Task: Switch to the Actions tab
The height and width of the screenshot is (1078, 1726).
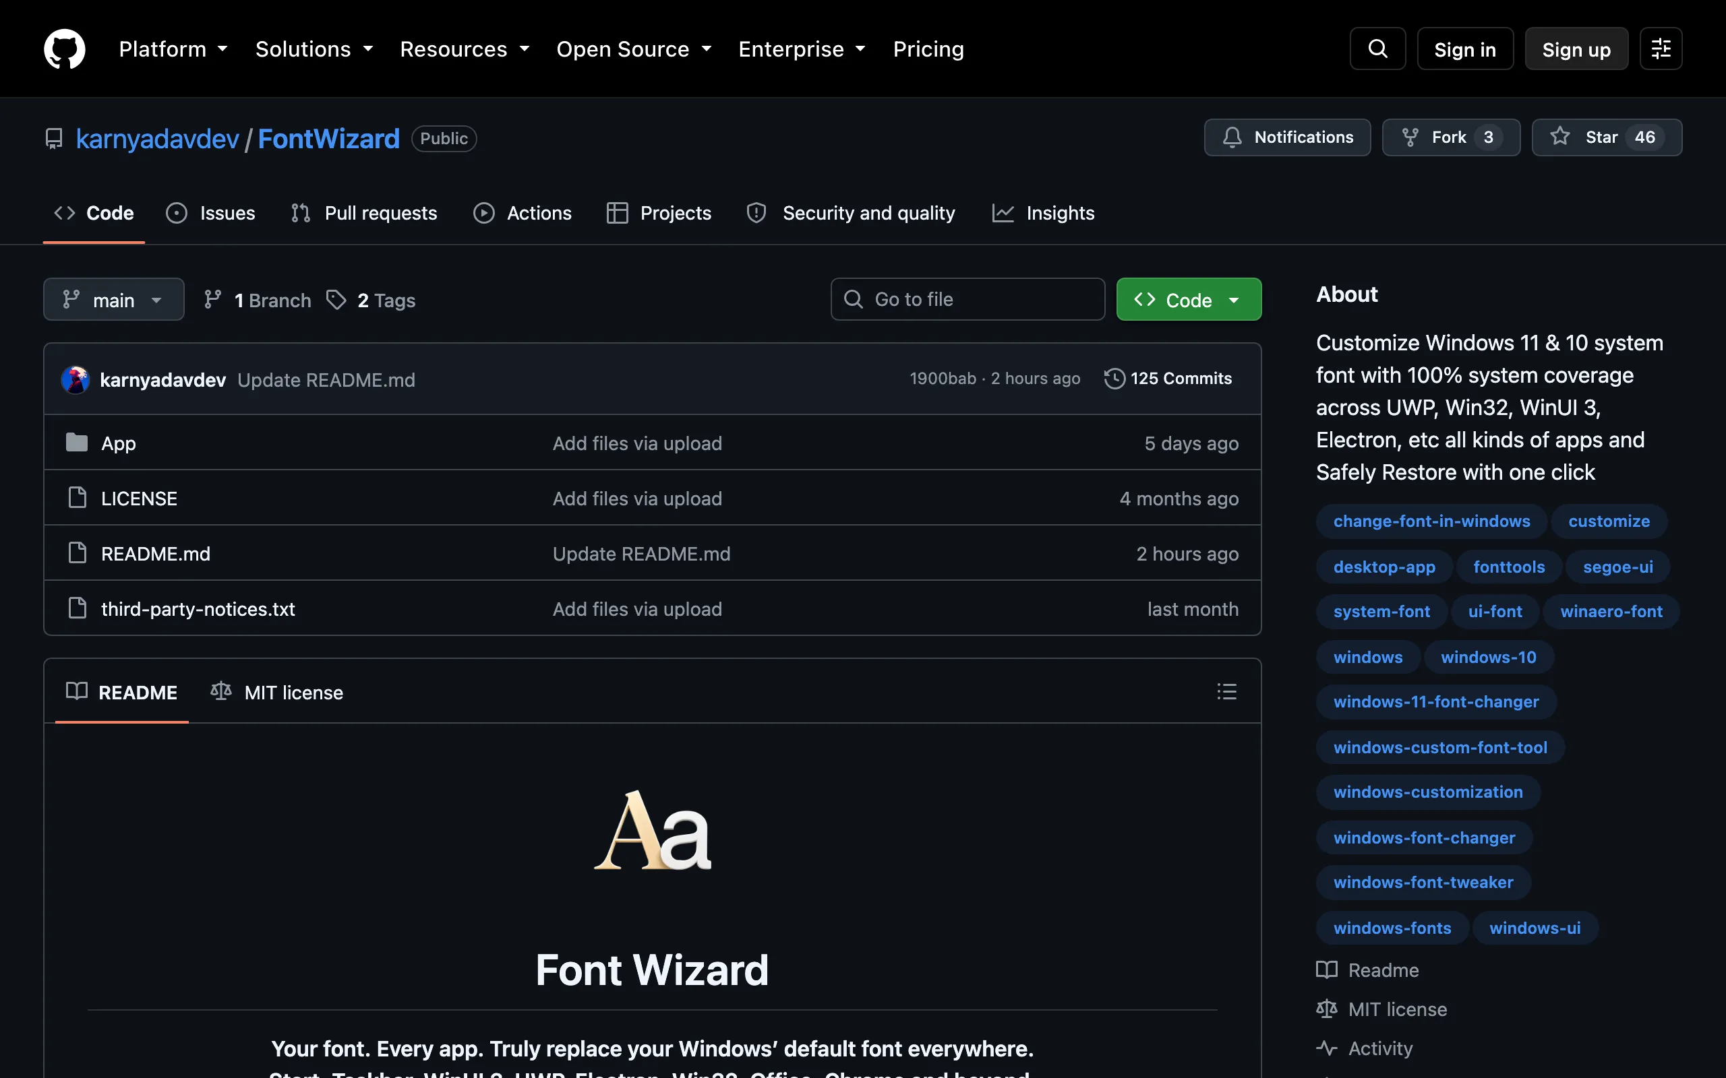Action: pos(523,213)
